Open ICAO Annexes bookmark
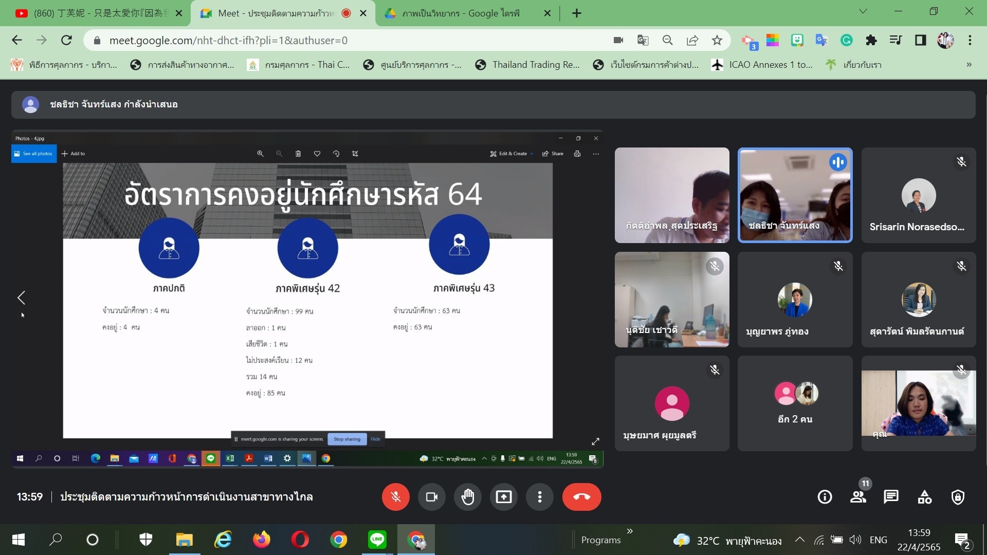 coord(762,65)
